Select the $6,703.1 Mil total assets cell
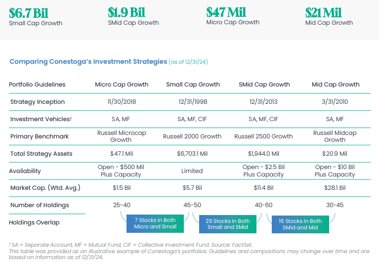The image size is (379, 262). coord(192,154)
